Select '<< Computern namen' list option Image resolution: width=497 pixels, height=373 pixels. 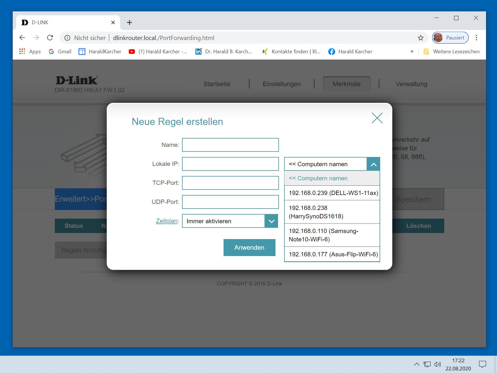click(x=332, y=178)
